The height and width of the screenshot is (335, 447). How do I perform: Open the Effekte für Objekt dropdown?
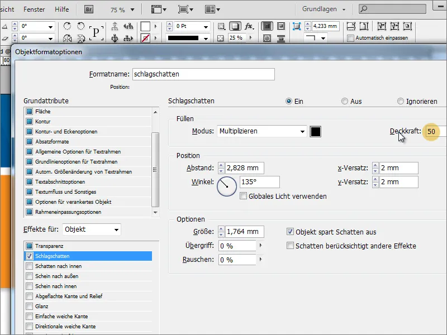tap(91, 229)
